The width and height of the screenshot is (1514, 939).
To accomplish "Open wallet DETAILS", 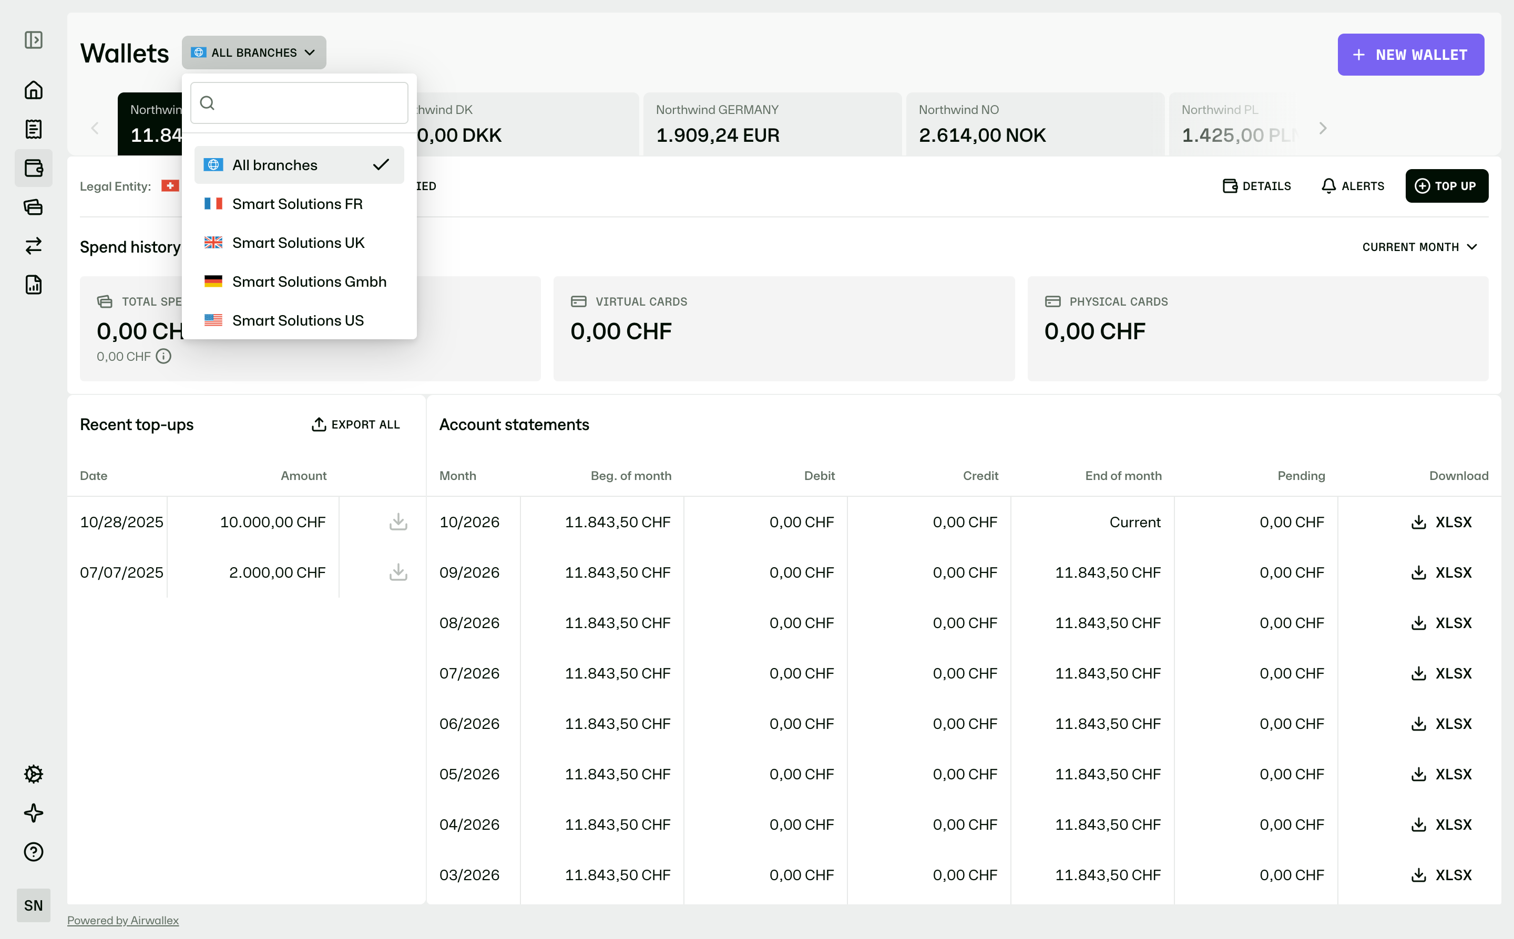I will pos(1257,186).
